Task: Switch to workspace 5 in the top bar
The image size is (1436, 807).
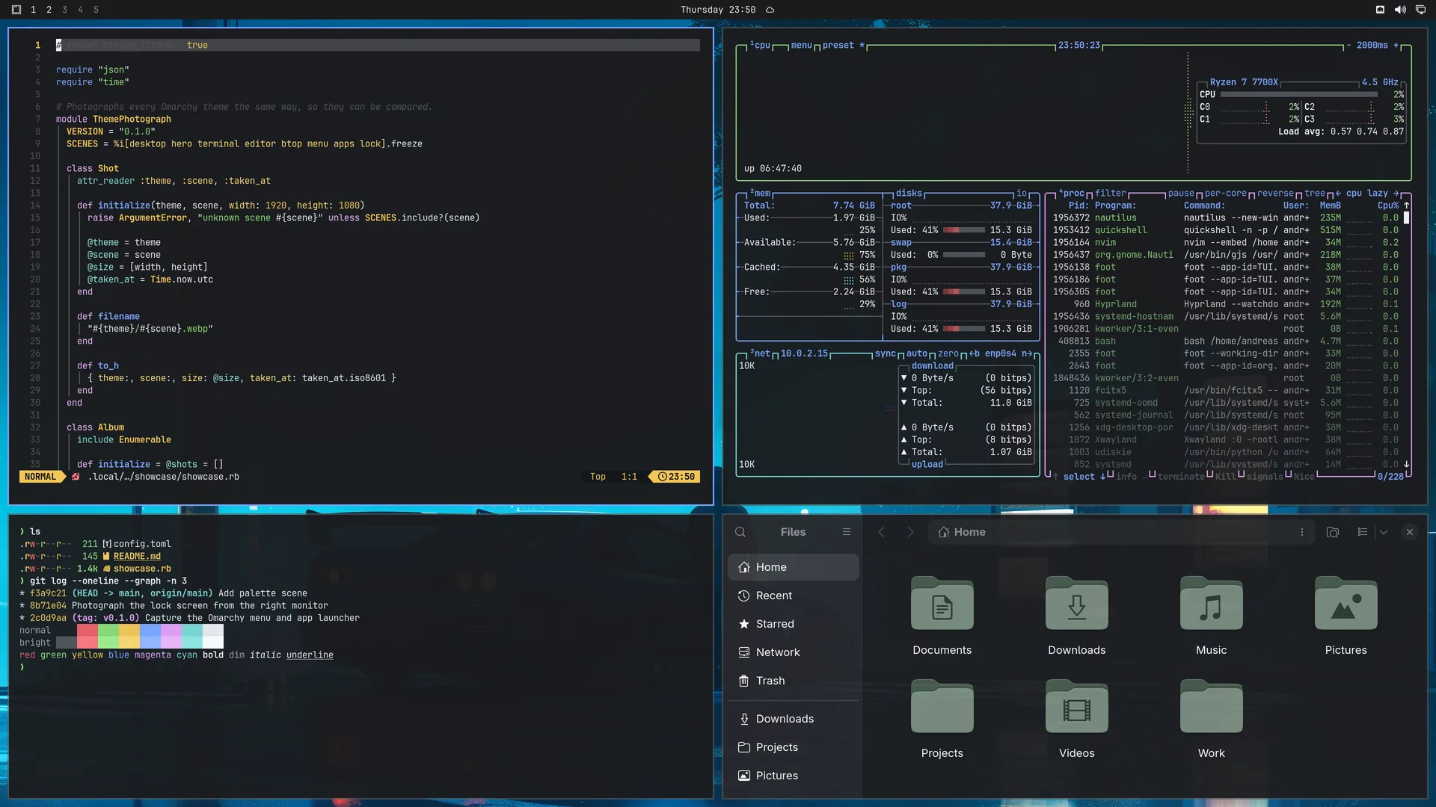Action: click(x=96, y=10)
